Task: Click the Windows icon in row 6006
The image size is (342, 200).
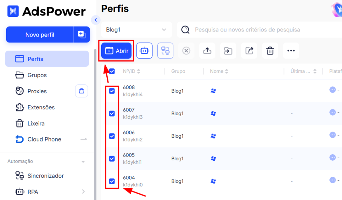Action: [213, 136]
